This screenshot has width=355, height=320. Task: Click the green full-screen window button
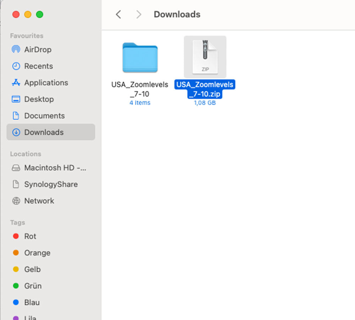point(40,15)
